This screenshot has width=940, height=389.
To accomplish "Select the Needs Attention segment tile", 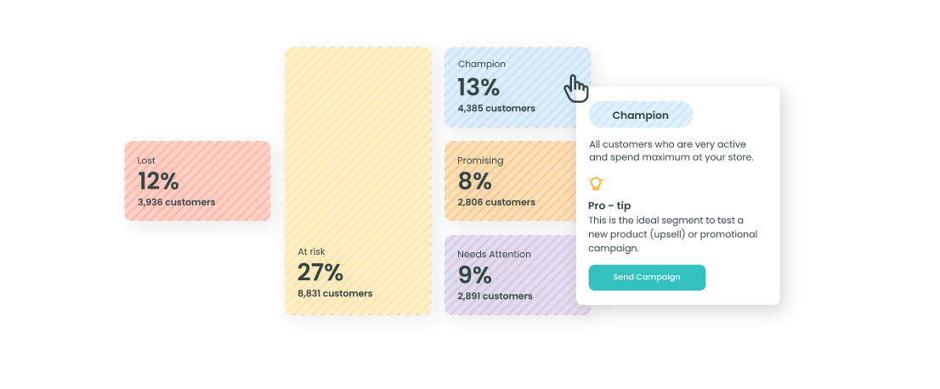I will (x=511, y=275).
